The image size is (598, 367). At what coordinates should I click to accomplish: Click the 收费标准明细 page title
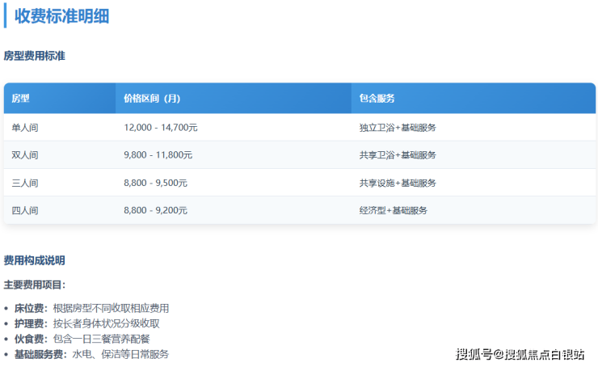[62, 16]
